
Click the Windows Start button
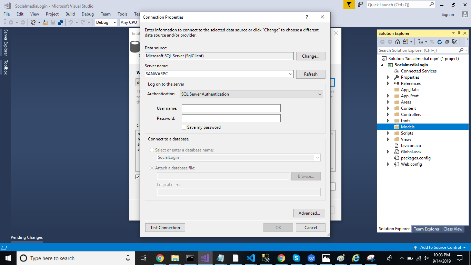[8, 258]
